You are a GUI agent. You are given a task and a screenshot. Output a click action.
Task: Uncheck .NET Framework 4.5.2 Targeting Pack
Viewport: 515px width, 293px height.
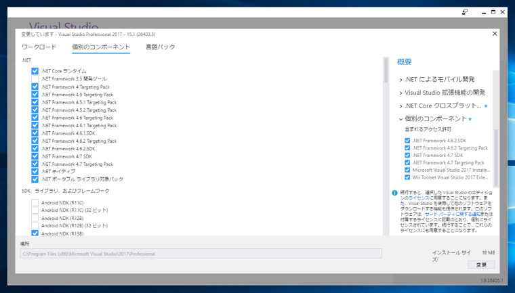[x=35, y=110]
